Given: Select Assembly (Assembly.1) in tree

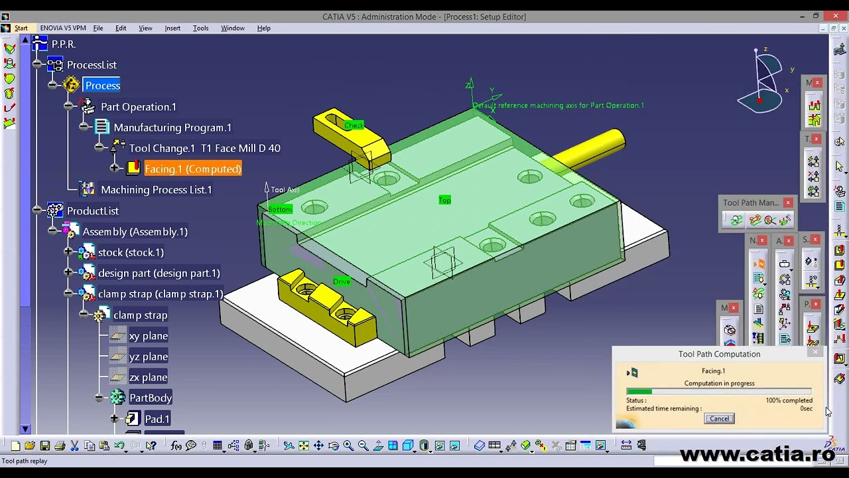Looking at the screenshot, I should point(135,232).
